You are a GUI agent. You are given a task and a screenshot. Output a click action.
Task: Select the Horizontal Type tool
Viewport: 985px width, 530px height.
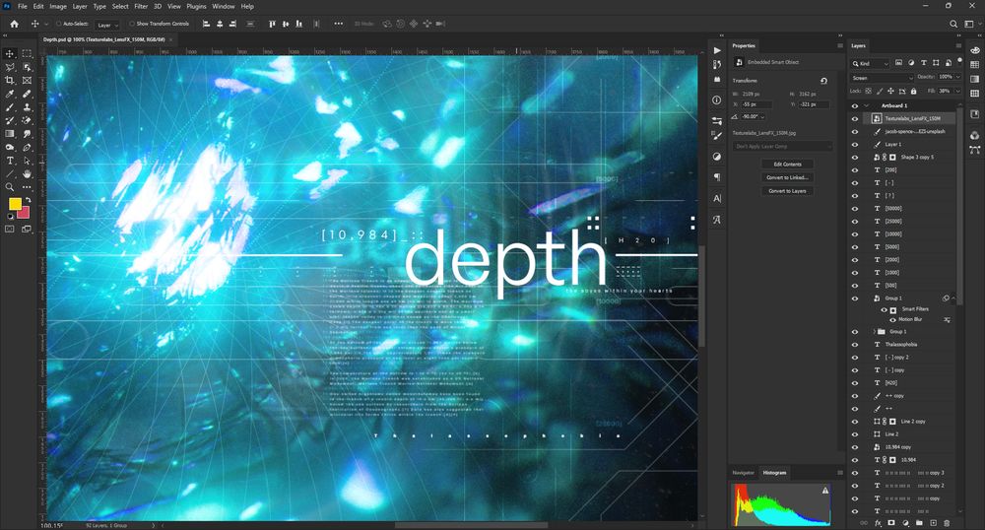(x=10, y=161)
